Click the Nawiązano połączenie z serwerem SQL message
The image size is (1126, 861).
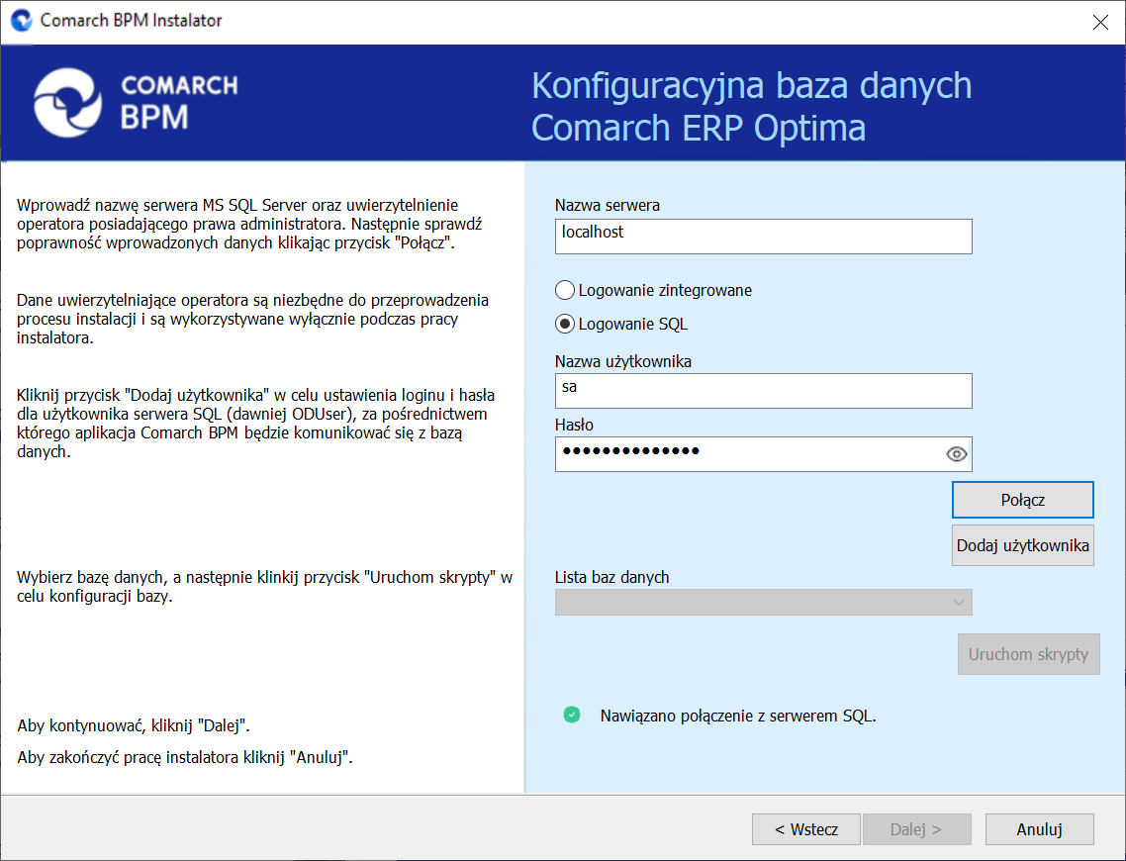coord(738,716)
